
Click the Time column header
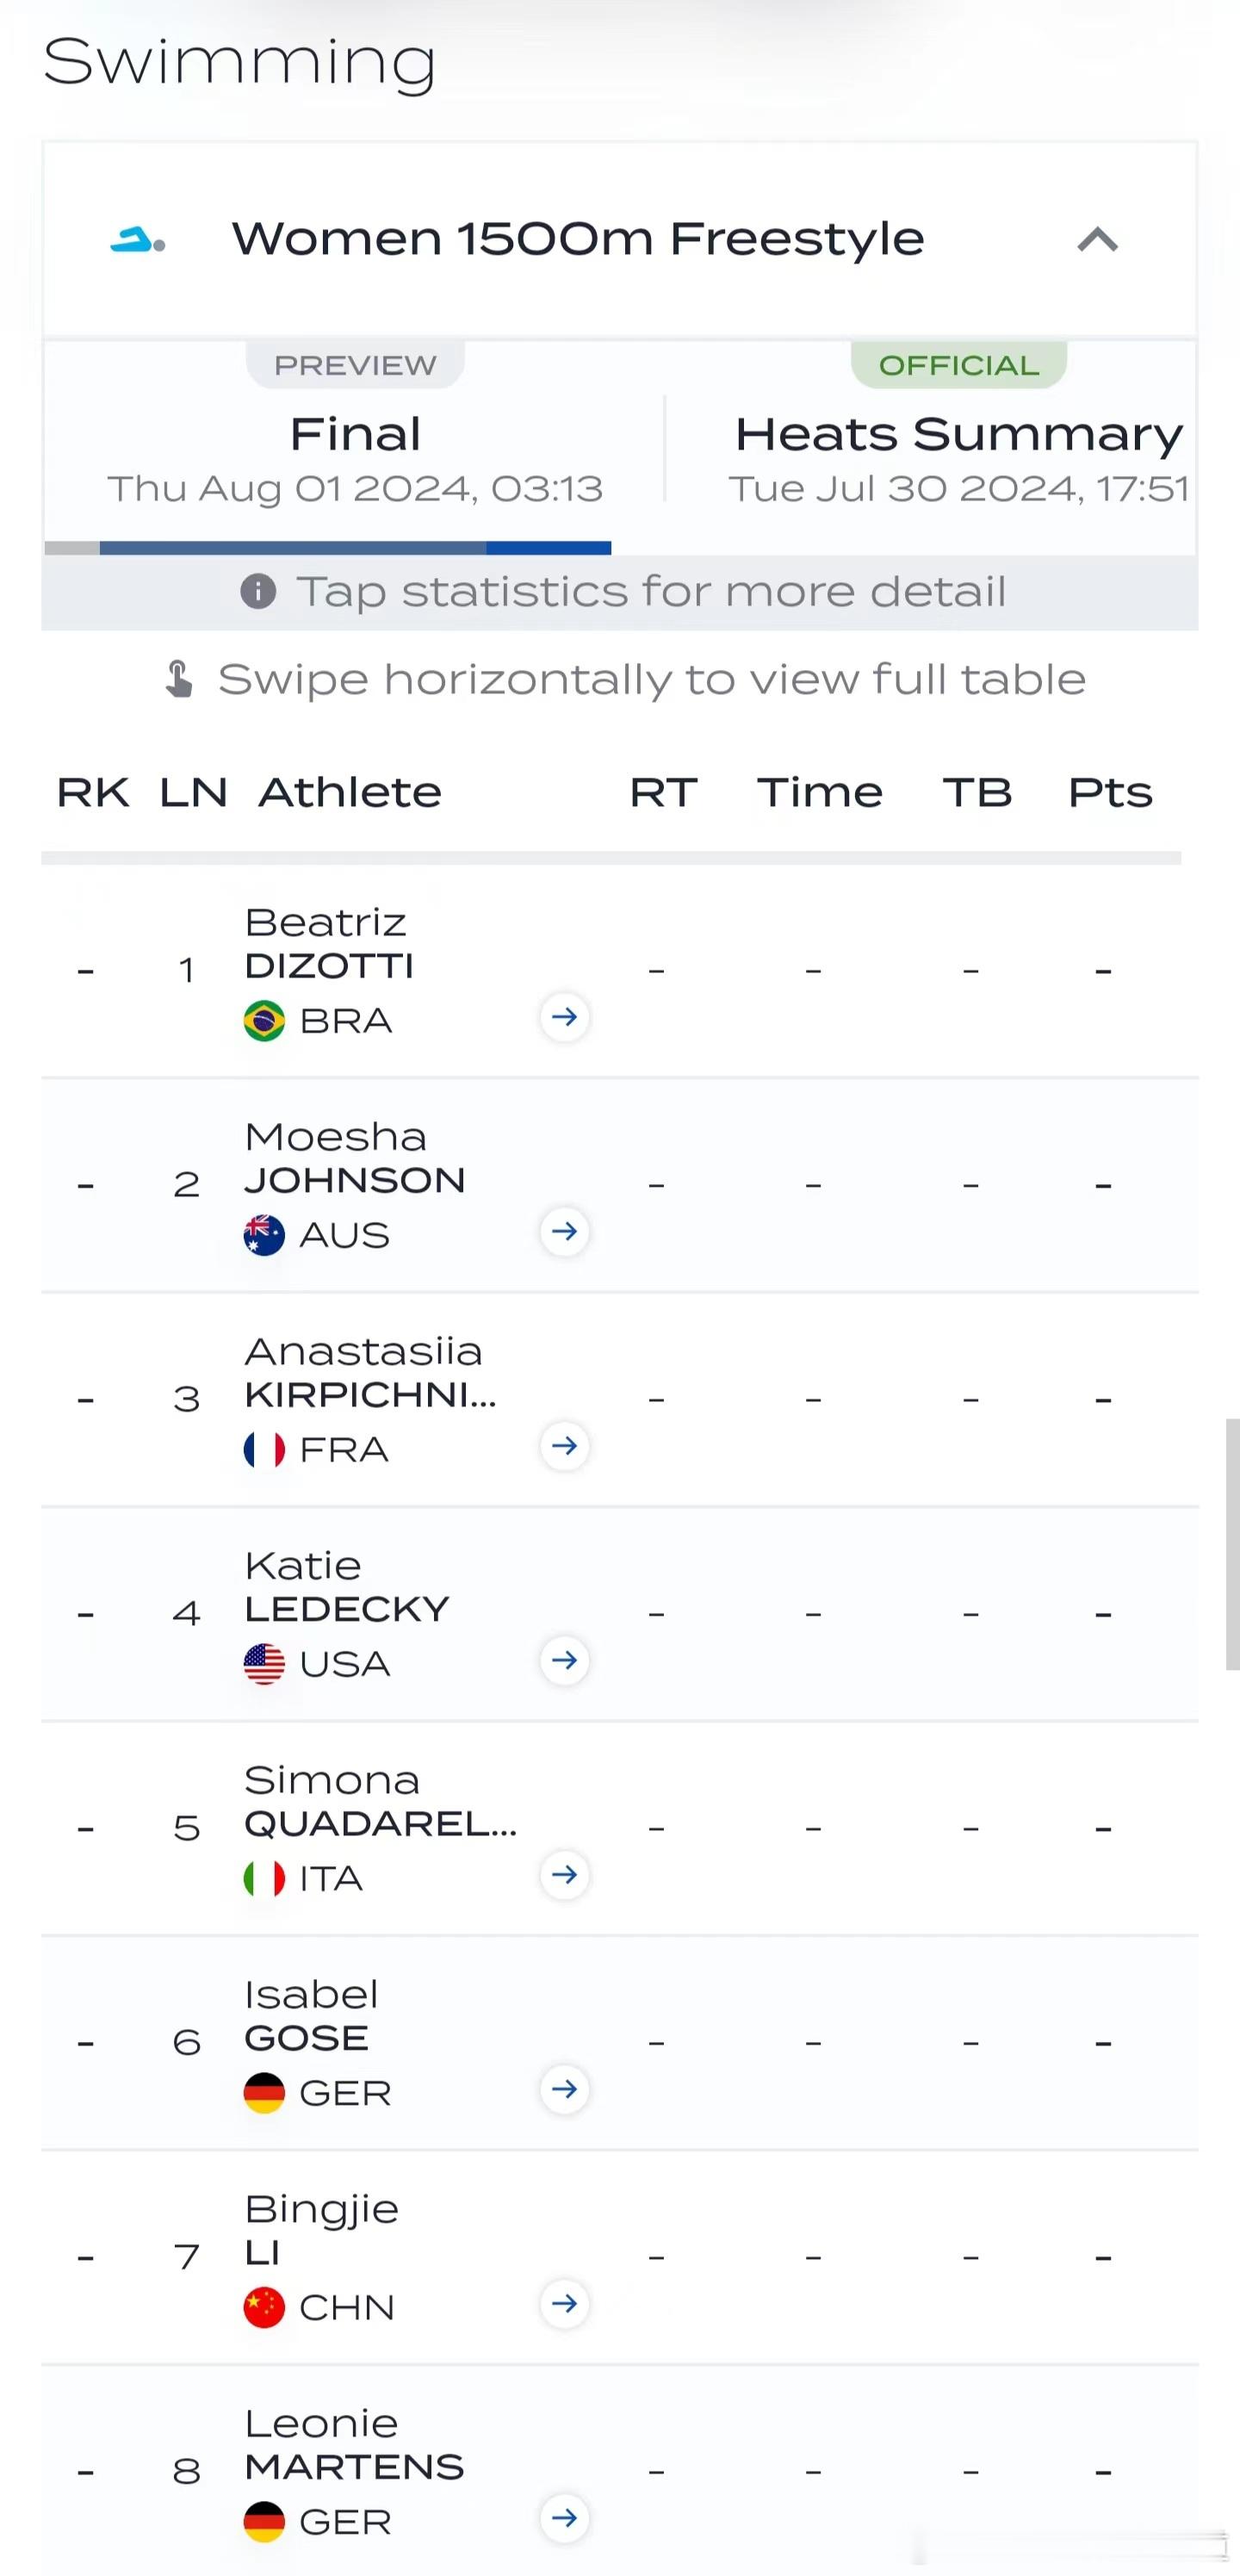[x=820, y=792]
